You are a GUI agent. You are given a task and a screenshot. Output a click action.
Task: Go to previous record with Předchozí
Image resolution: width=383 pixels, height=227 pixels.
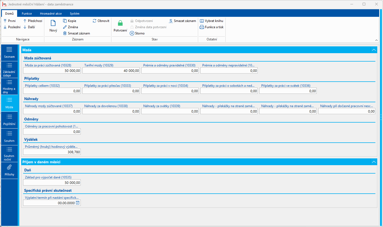tap(33, 21)
